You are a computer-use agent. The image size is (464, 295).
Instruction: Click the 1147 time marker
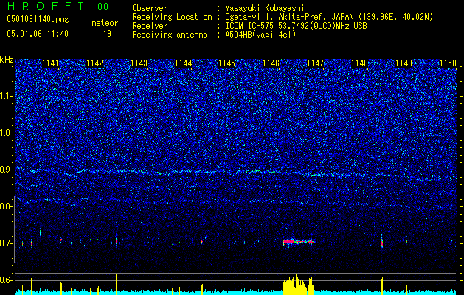316,63
